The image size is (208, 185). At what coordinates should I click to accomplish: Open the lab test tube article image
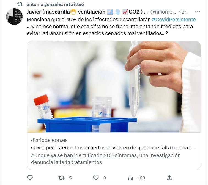pyautogui.click(x=114, y=87)
